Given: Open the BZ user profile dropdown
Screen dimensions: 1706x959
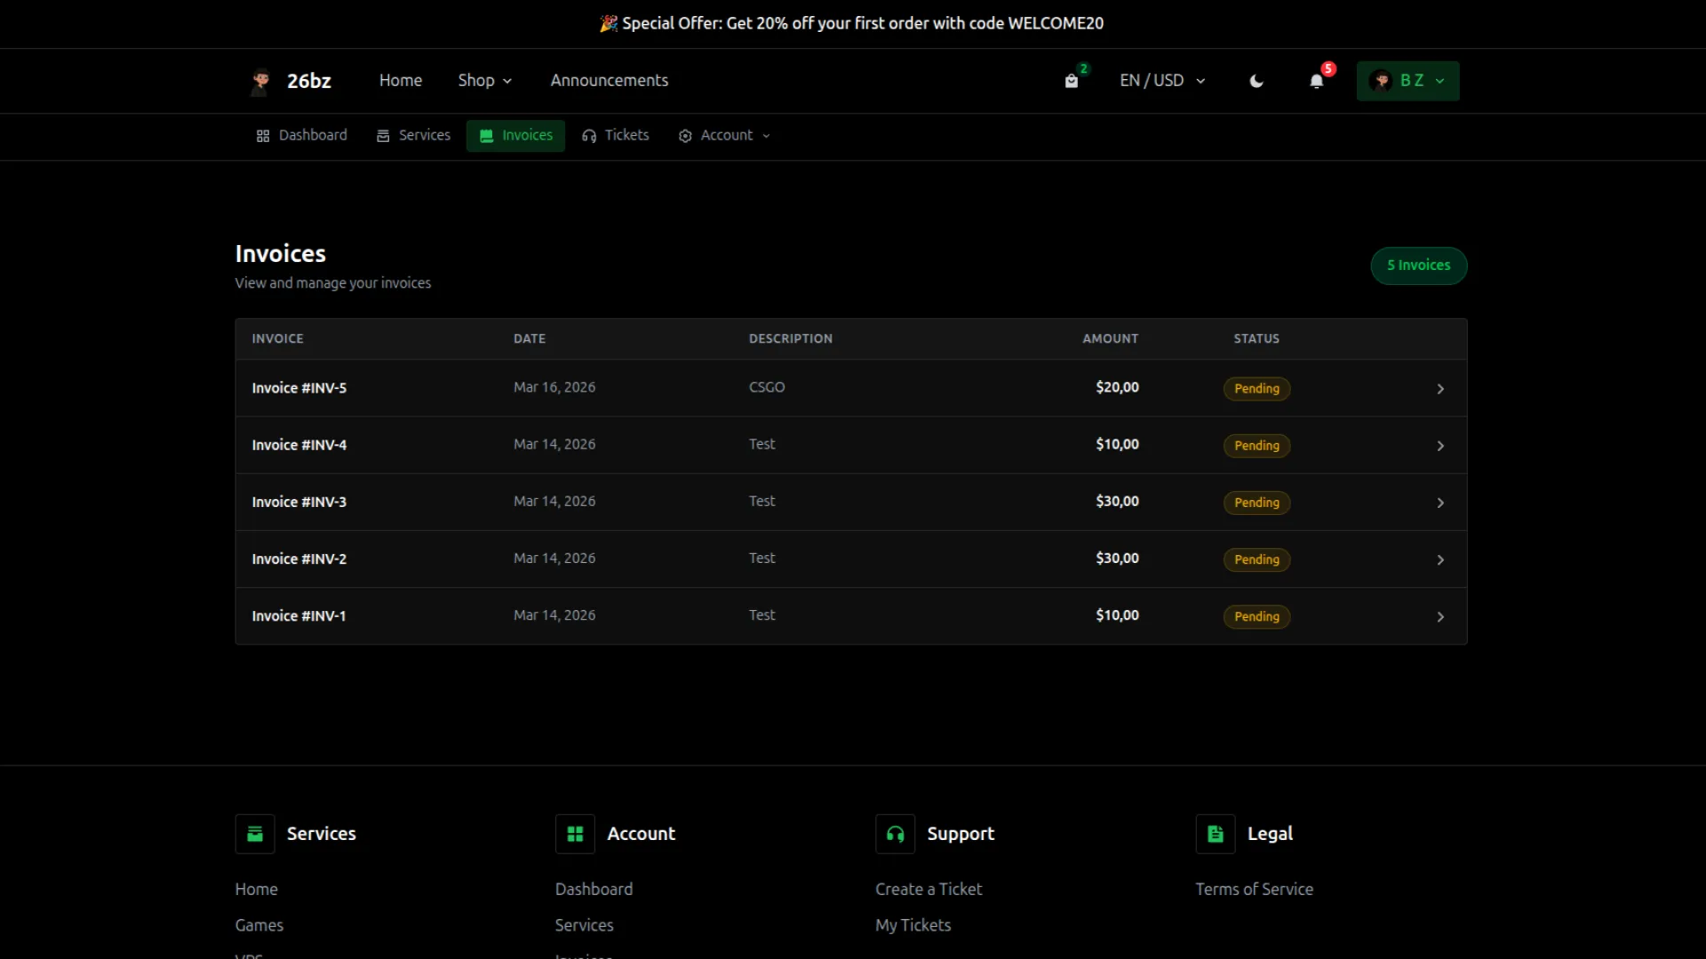Looking at the screenshot, I should 1407,81.
